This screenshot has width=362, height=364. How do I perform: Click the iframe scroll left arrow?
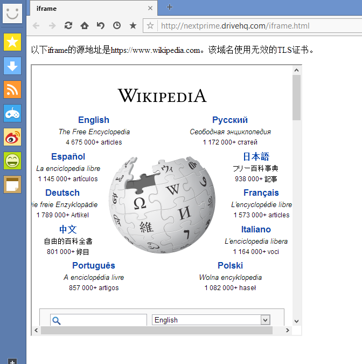36,331
